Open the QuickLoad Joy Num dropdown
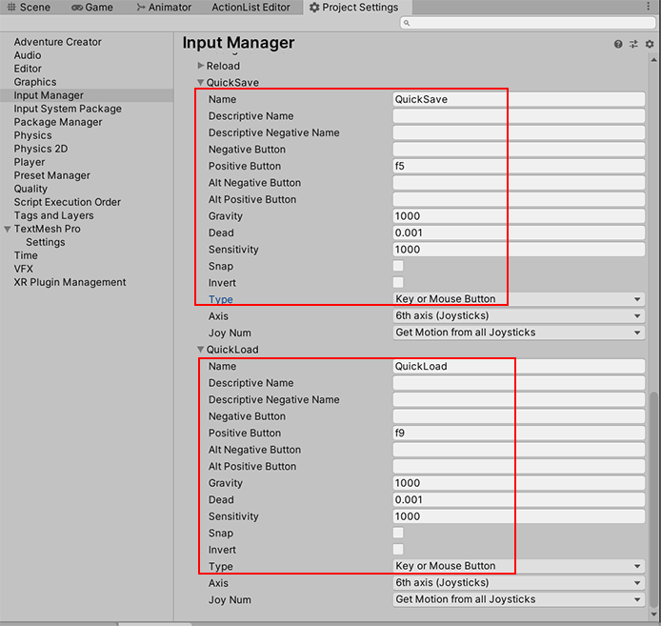The height and width of the screenshot is (626, 661). [x=518, y=599]
